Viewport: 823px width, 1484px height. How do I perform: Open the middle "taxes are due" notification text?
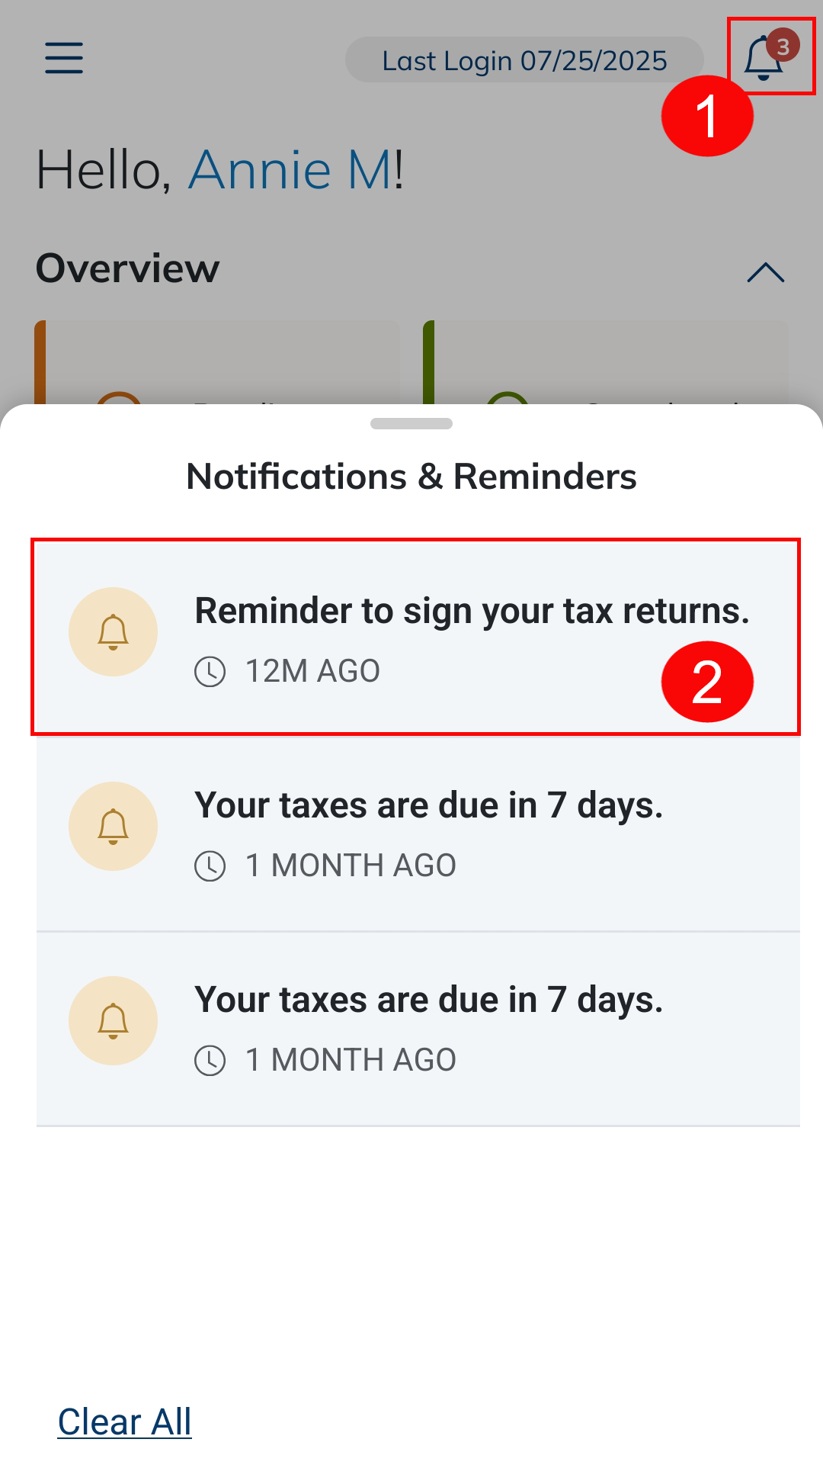point(428,805)
